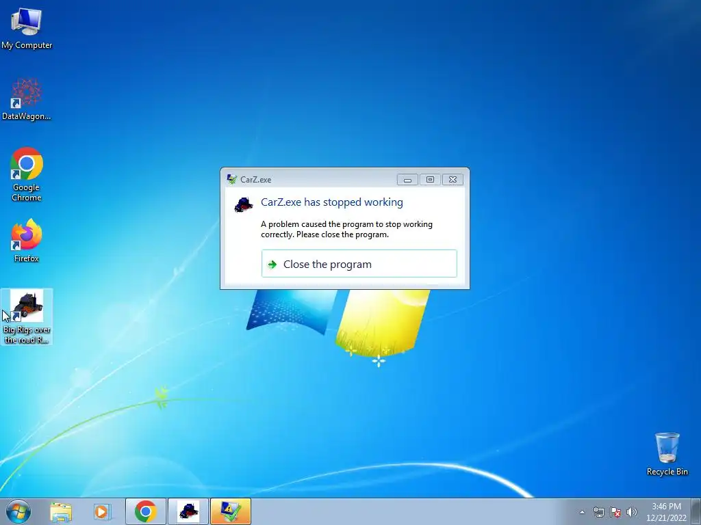Switch to the Big Rigs truck taskbar item
Screen dimensions: 701x525
188,511
